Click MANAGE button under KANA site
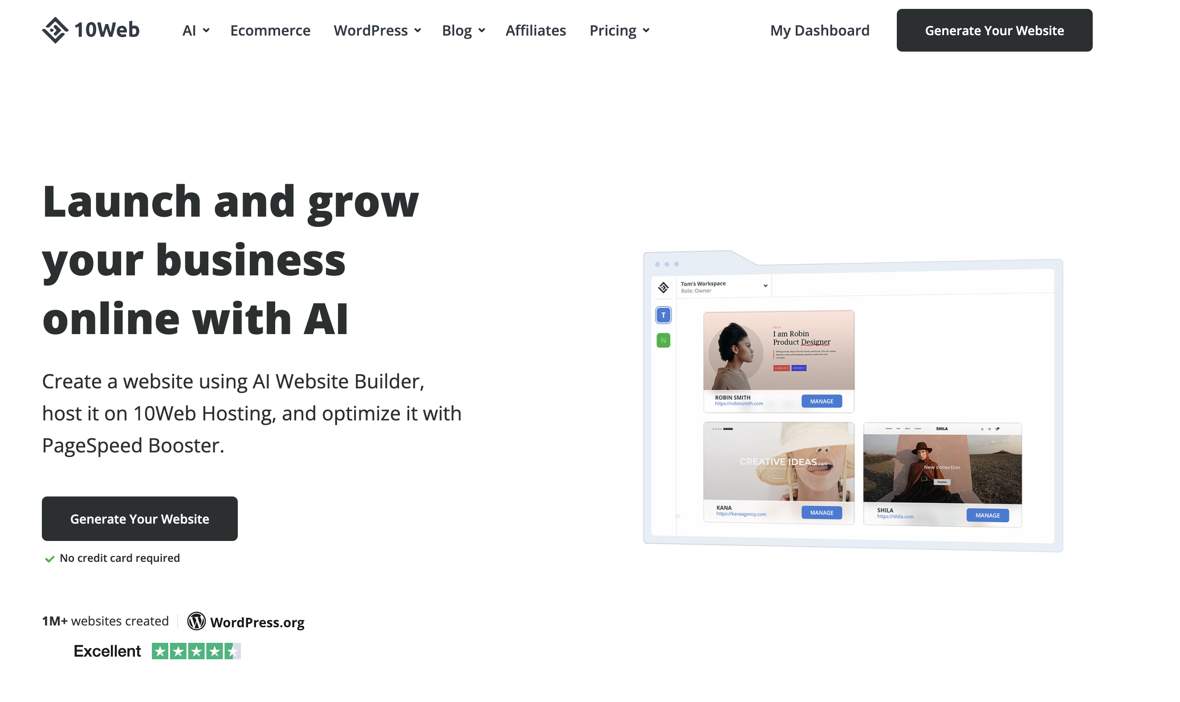The image size is (1180, 702). [822, 513]
